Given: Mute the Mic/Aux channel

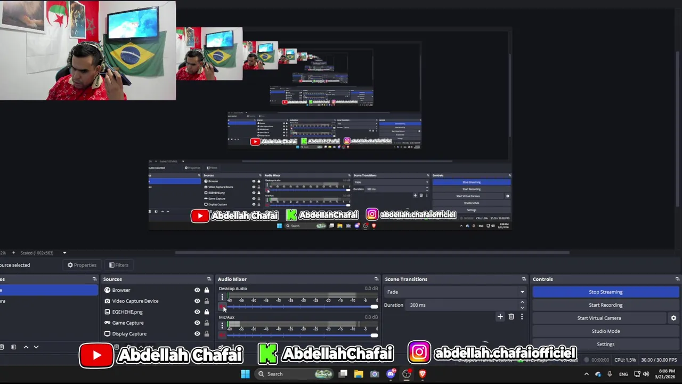Looking at the screenshot, I should 222,335.
